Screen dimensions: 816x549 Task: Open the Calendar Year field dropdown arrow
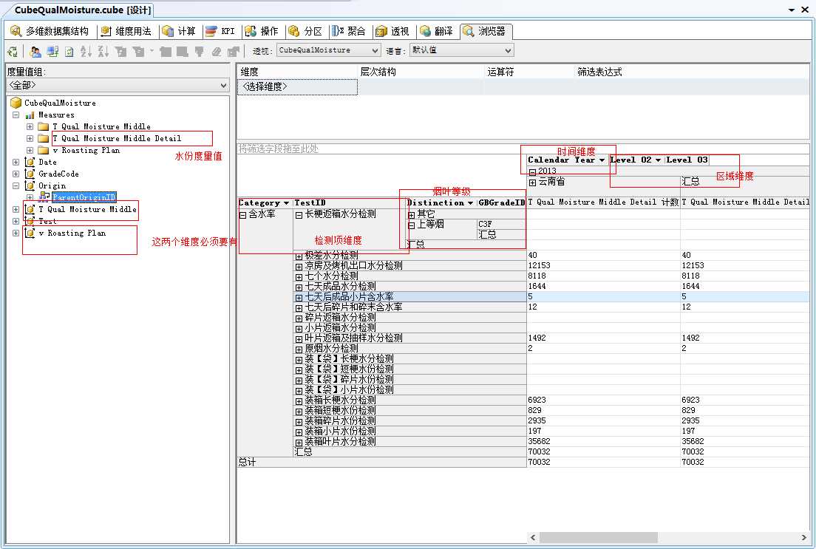click(602, 160)
